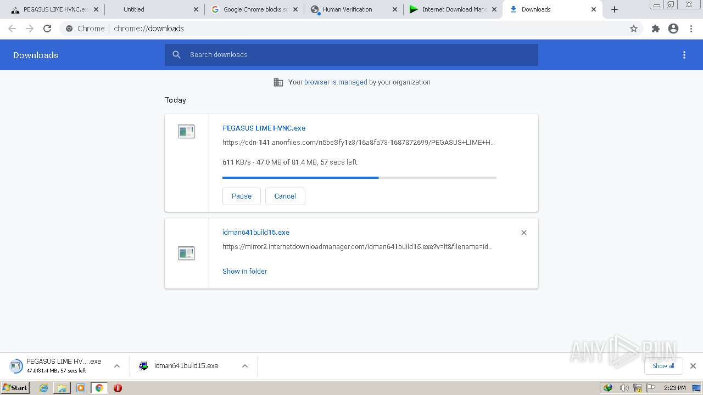Click the anonfiles source URL text

tap(359, 143)
